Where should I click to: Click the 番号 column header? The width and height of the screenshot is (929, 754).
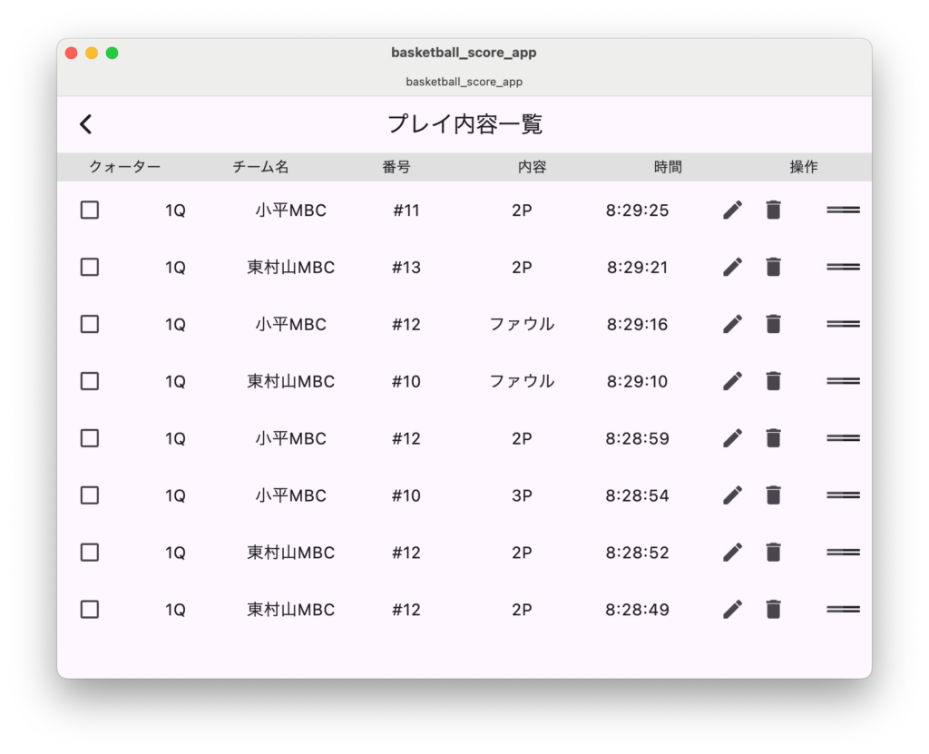click(396, 167)
